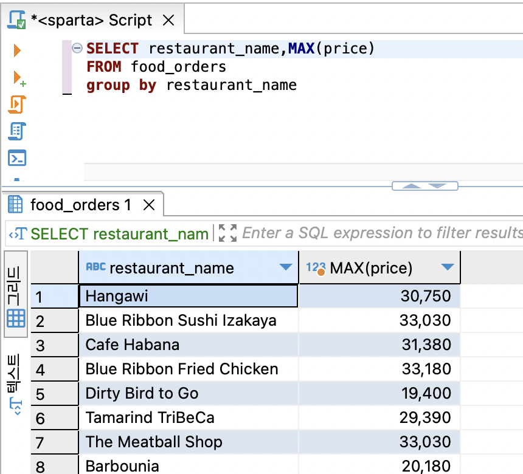Select the Cafe Habana cell
The height and width of the screenshot is (474, 523).
click(x=189, y=345)
